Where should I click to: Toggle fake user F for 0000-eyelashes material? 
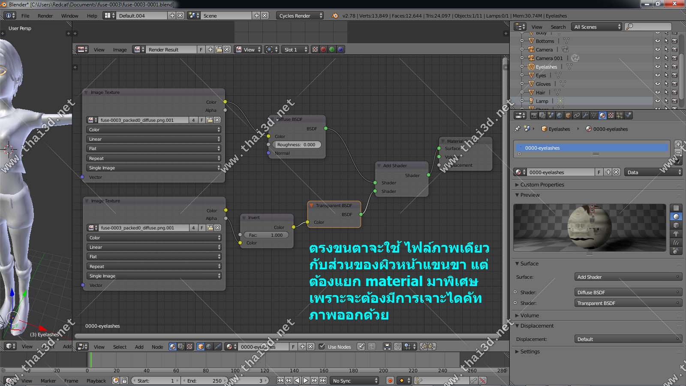click(x=599, y=172)
